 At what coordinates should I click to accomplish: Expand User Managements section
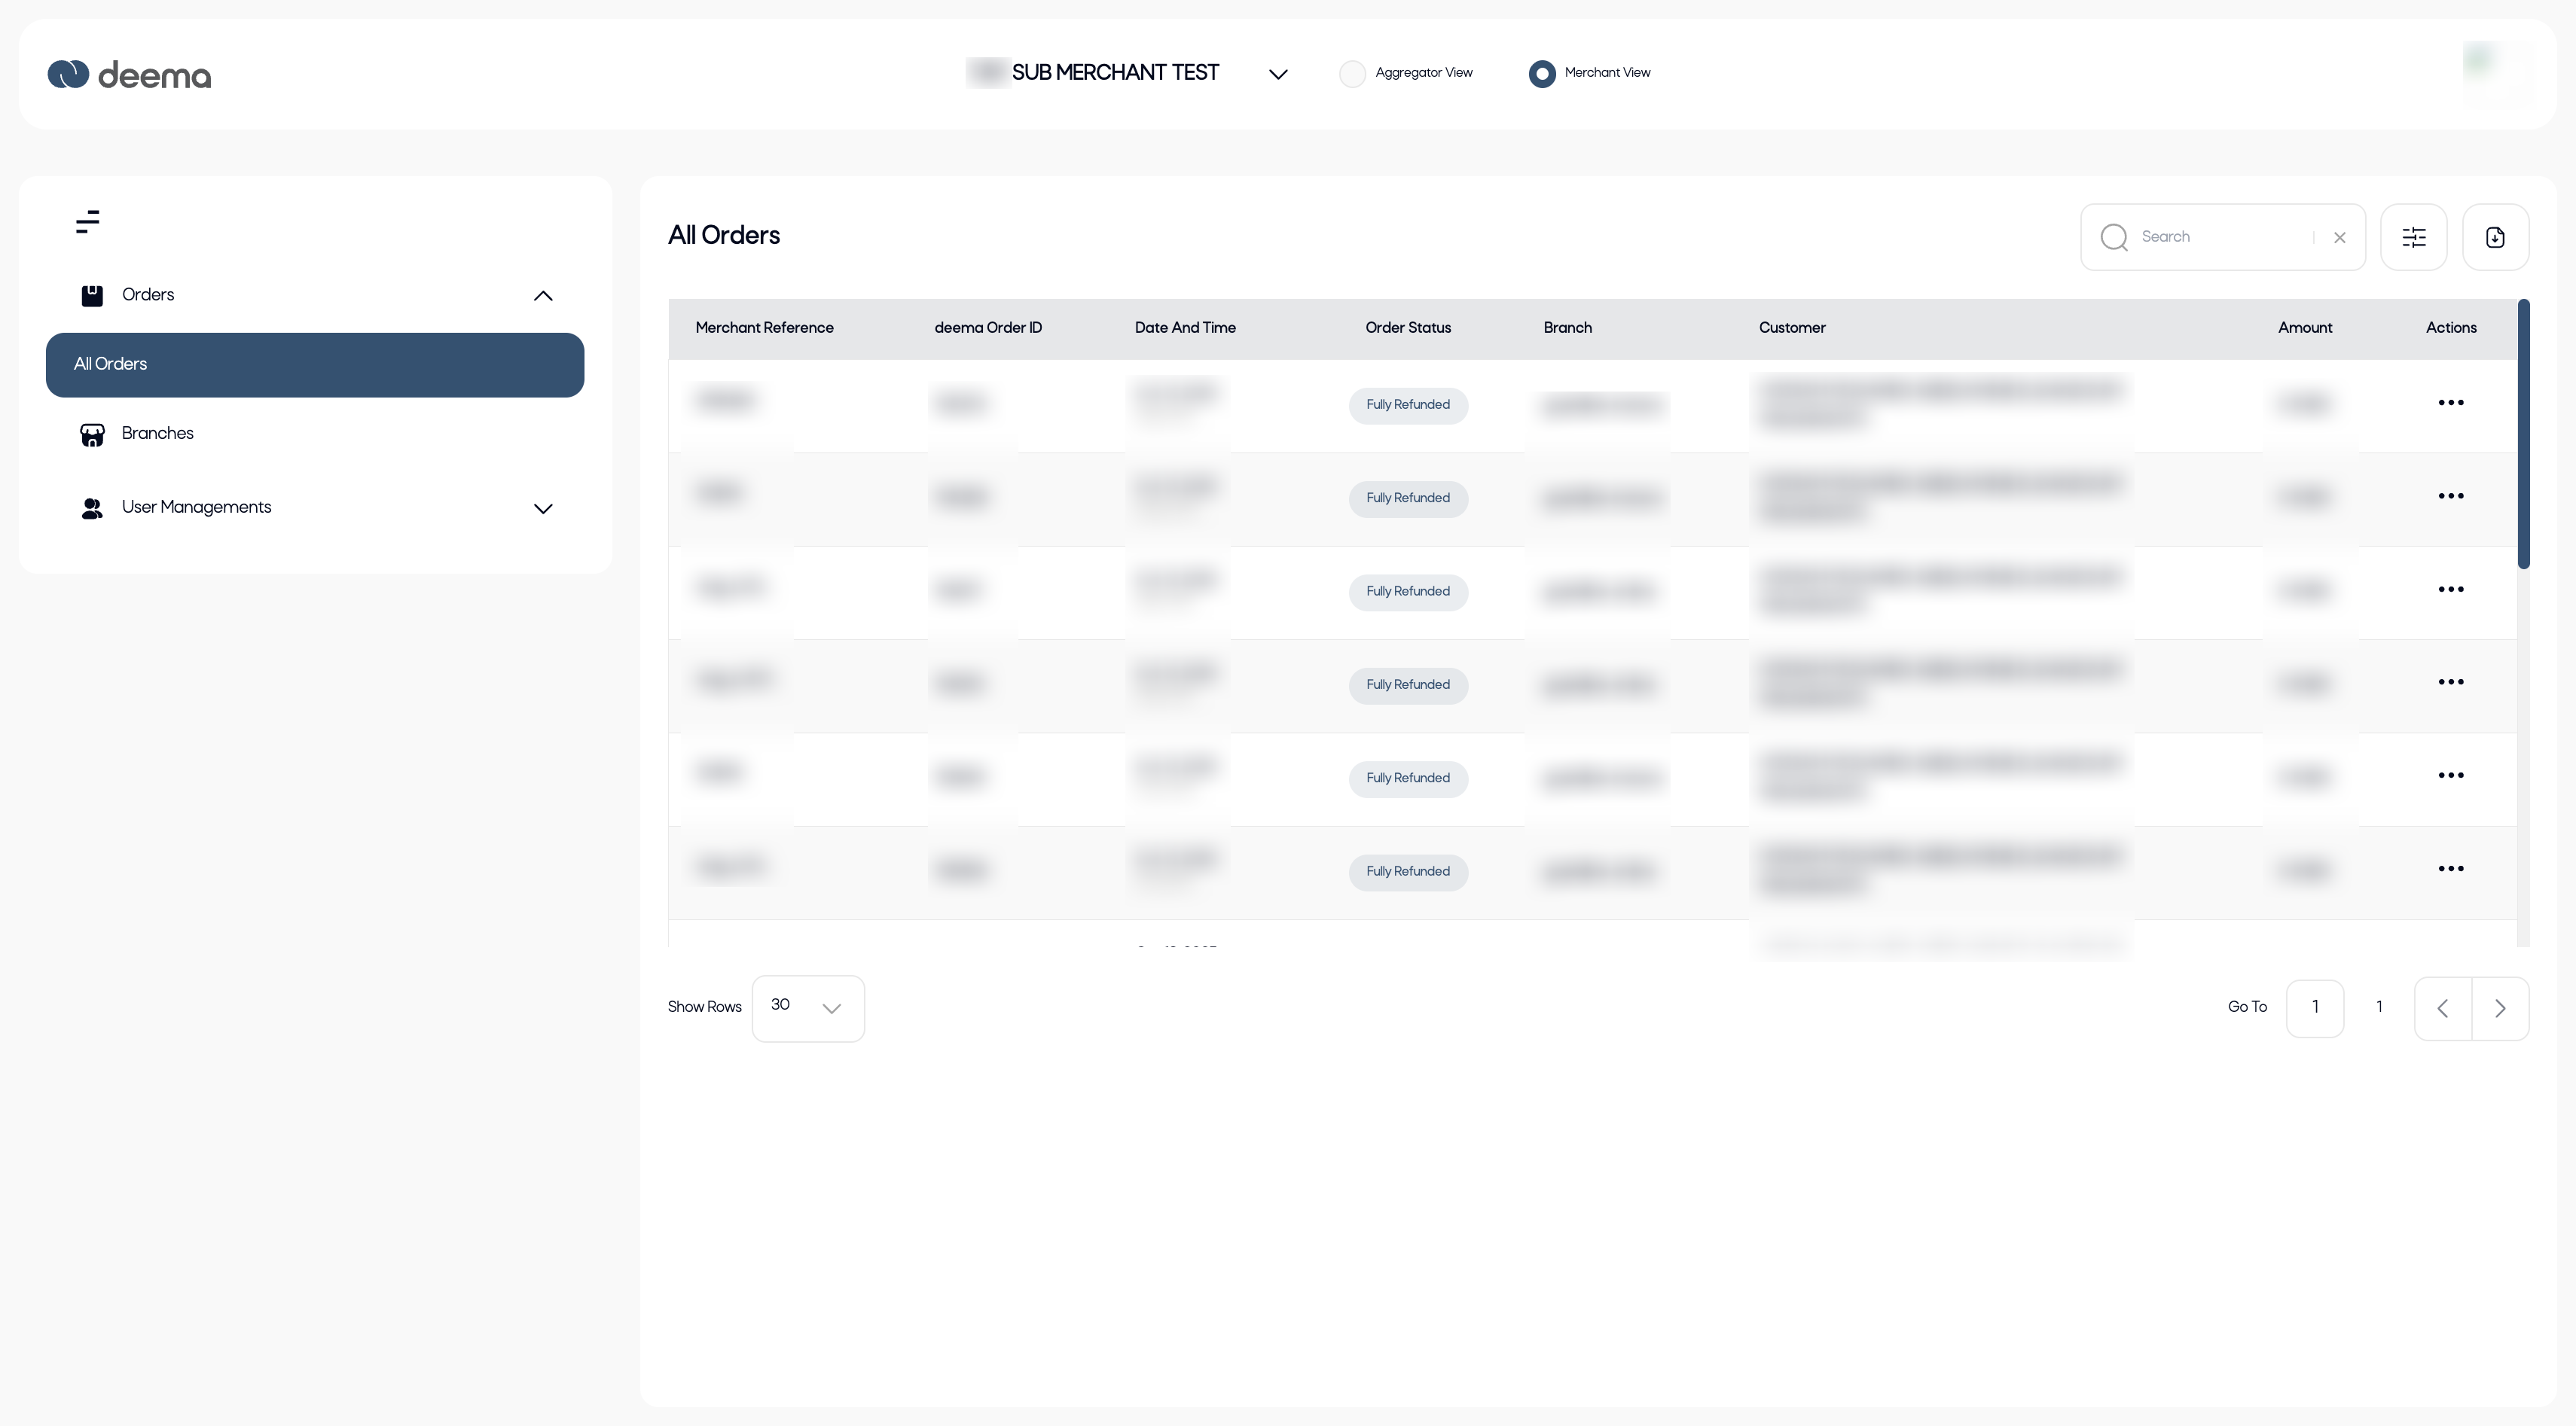543,509
